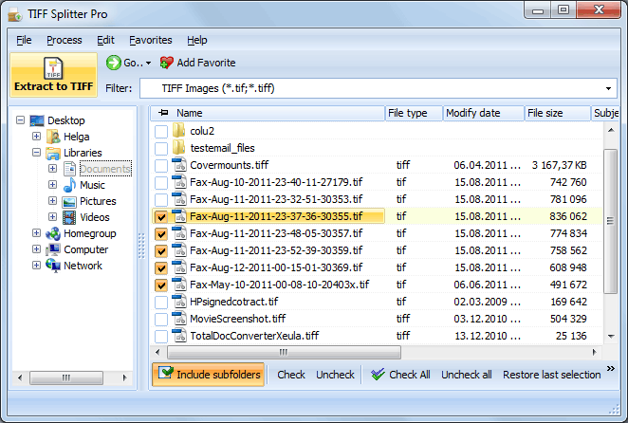Expand the Network tree node

[x=36, y=265]
